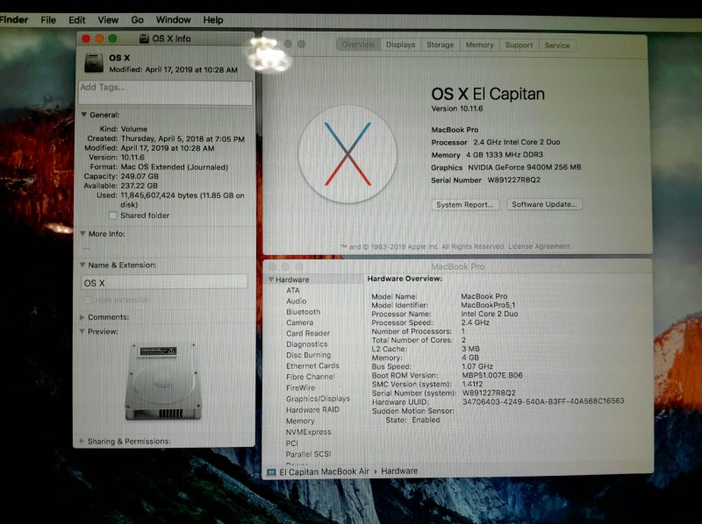Collapse the More Info section
The width and height of the screenshot is (702, 524).
coord(82,234)
